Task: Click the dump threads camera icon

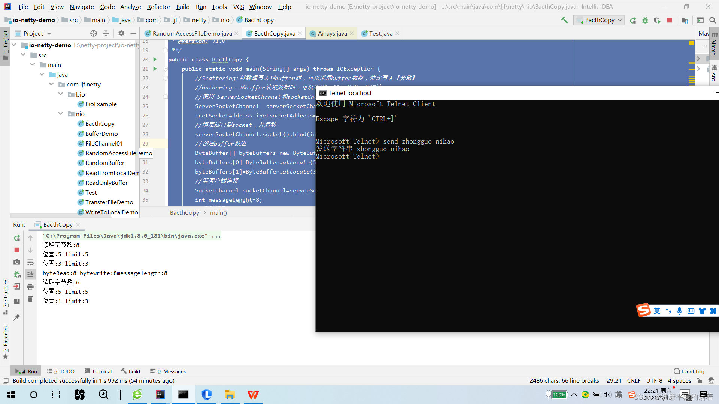Action: coord(17,262)
